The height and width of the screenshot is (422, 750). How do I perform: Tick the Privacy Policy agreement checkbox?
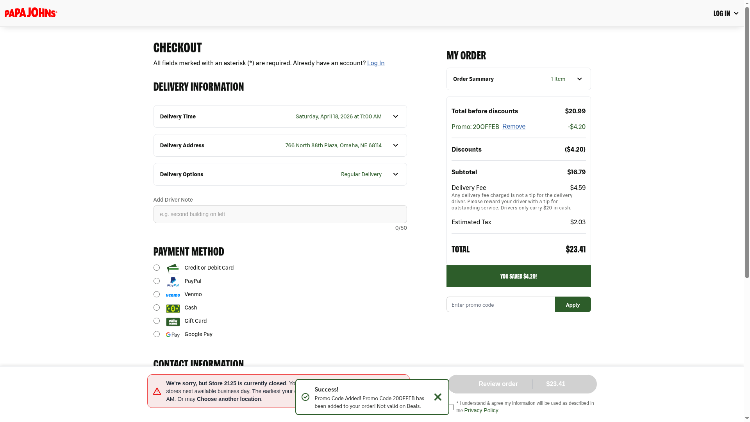point(451,407)
